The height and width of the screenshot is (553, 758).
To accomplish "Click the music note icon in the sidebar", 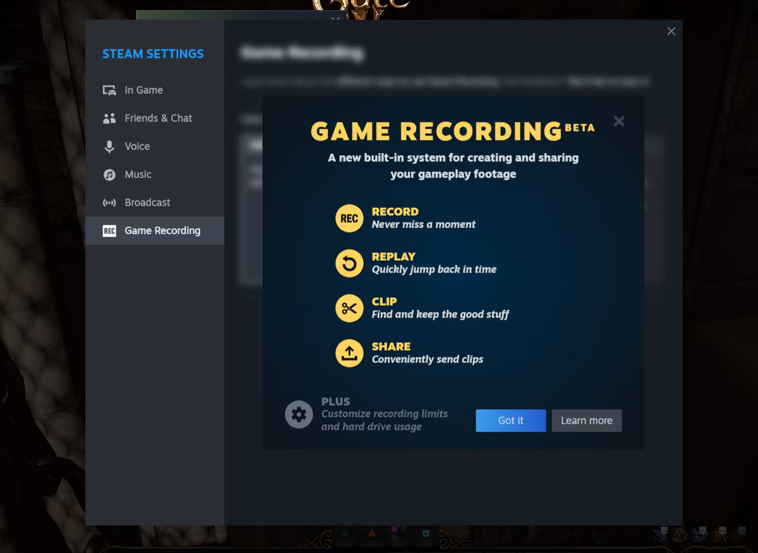I will tap(110, 174).
